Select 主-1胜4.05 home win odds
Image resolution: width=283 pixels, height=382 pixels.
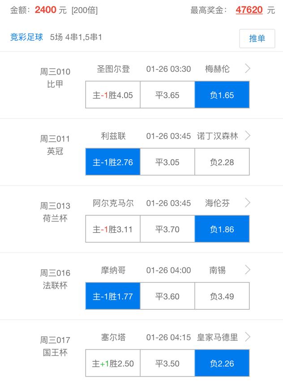click(x=112, y=95)
